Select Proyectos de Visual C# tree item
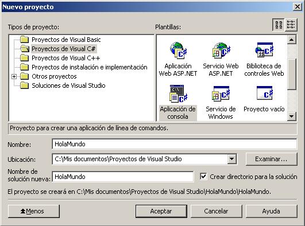Screen dimensions: 305x226 click(x=64, y=49)
